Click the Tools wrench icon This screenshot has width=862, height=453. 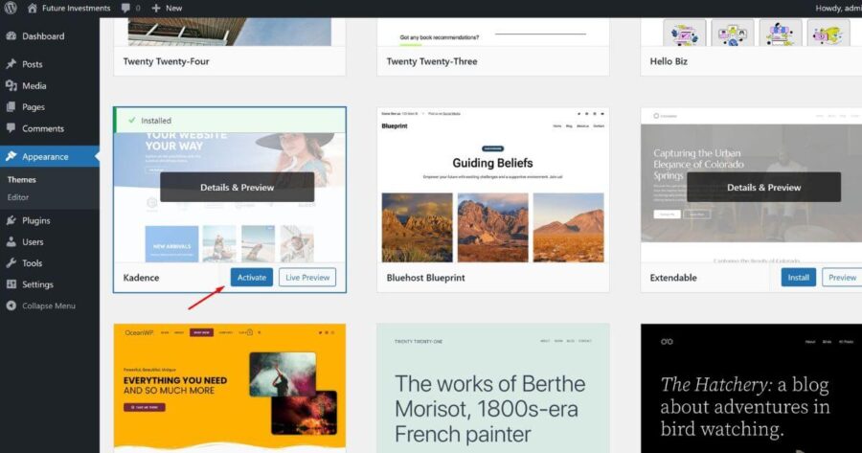(11, 263)
